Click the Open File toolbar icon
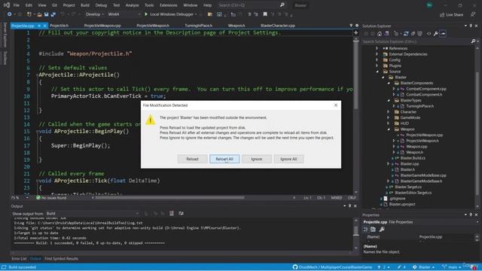Viewport: 482px width, 271px height. [x=39, y=14]
